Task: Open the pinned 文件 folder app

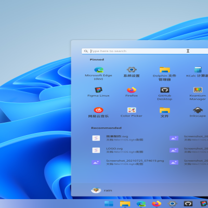Action: tap(165, 112)
